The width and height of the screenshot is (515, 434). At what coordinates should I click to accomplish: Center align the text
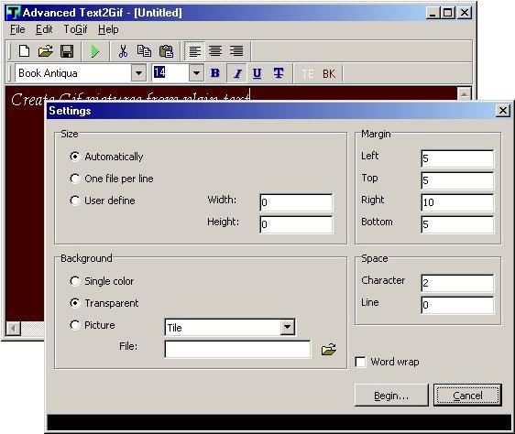[215, 51]
